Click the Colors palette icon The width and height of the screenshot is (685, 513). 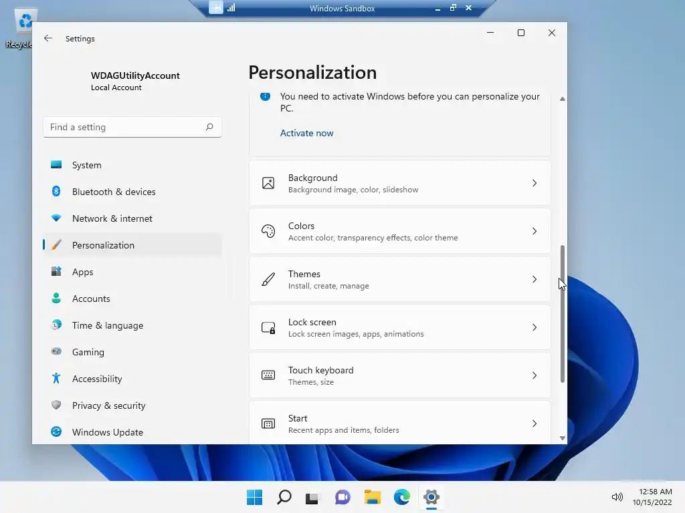click(268, 231)
